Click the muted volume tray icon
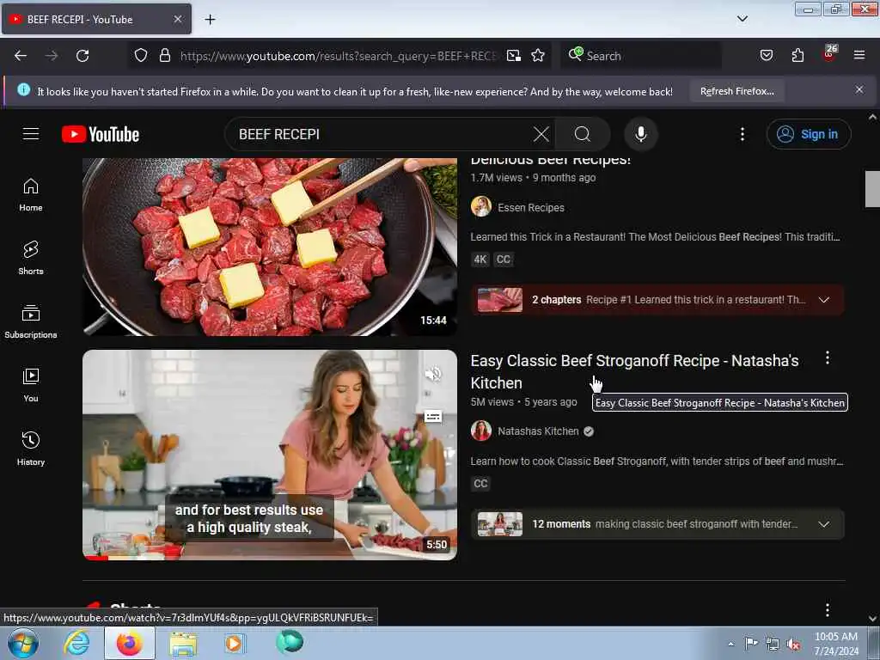 793,645
